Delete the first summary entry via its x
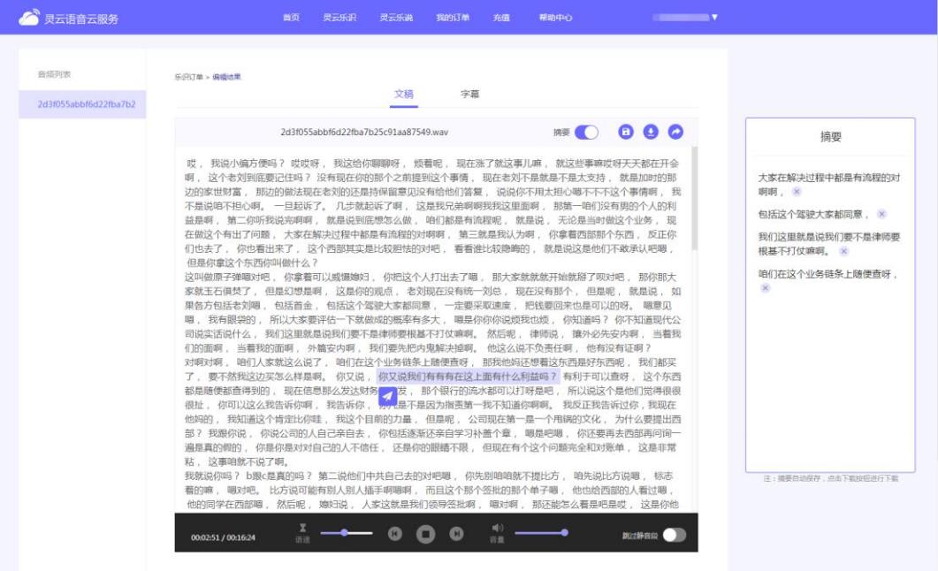Viewport: 938px width, 571px height. [797, 191]
